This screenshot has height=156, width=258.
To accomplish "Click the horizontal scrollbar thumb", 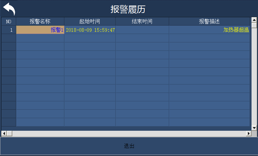I will click(x=9, y=133).
